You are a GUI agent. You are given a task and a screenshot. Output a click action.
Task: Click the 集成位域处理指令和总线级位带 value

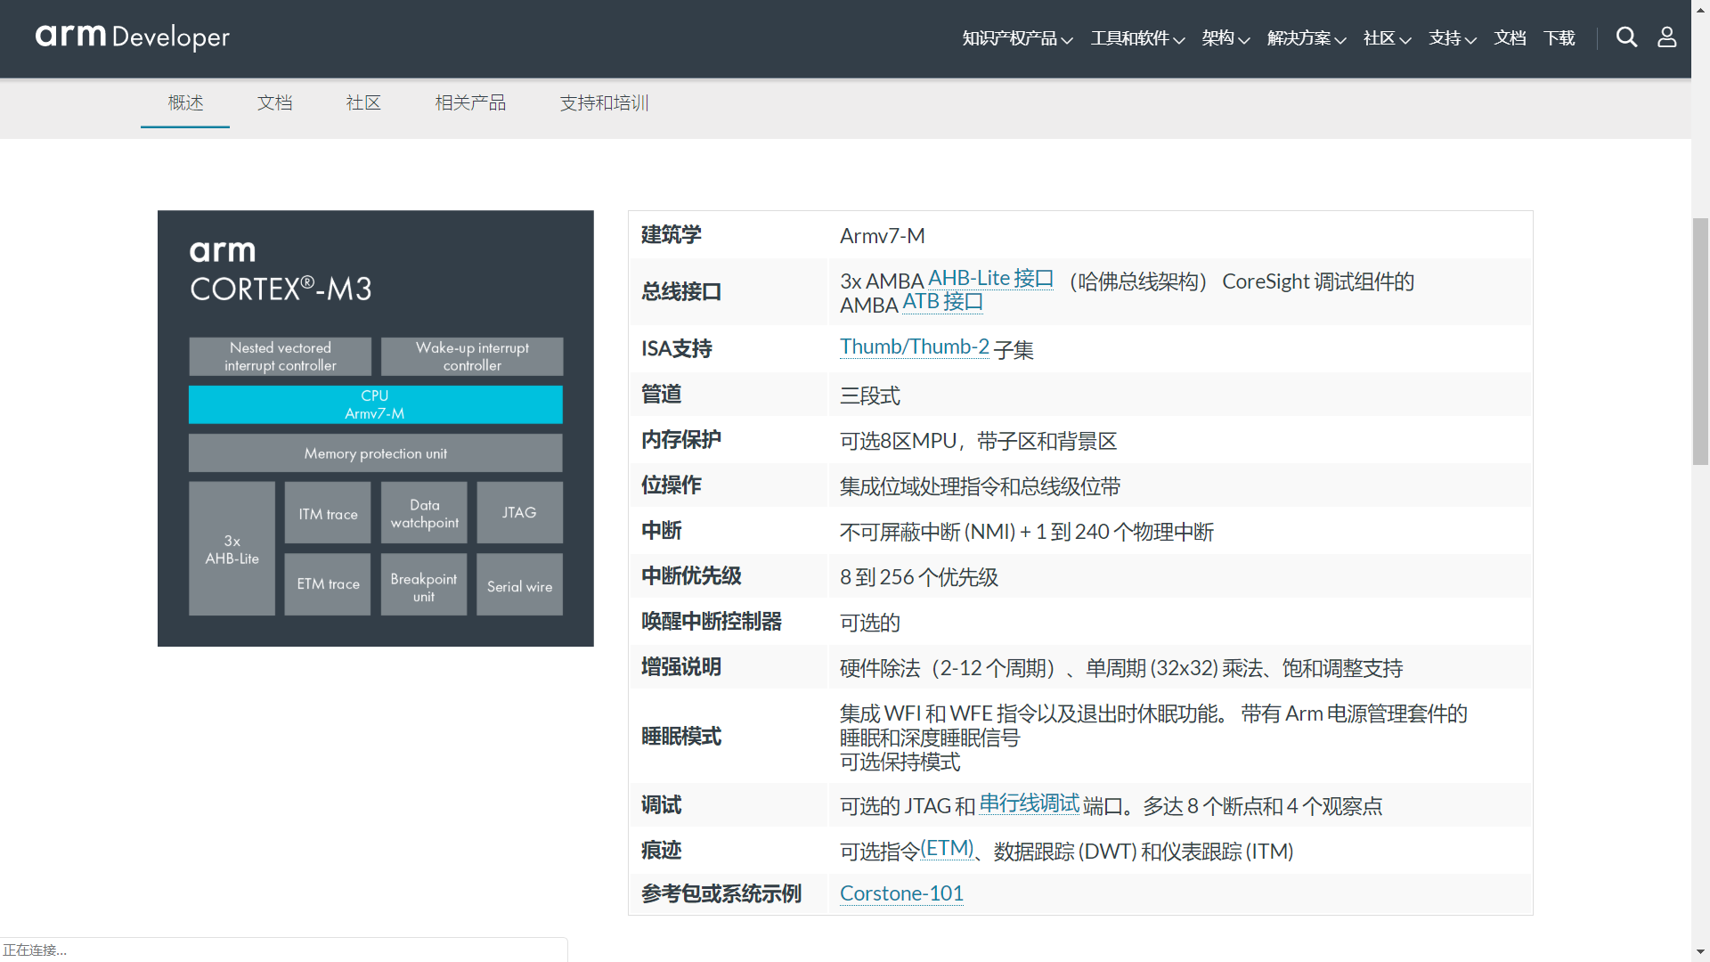pos(981,486)
